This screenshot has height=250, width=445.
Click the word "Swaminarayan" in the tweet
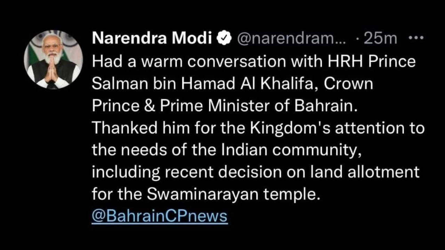coord(203,194)
